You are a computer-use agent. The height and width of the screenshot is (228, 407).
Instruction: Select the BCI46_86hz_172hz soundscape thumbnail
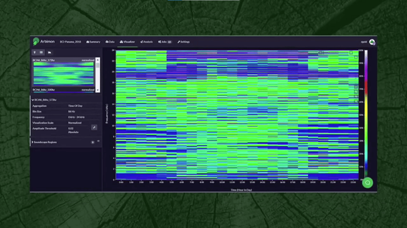pyautogui.click(x=63, y=73)
